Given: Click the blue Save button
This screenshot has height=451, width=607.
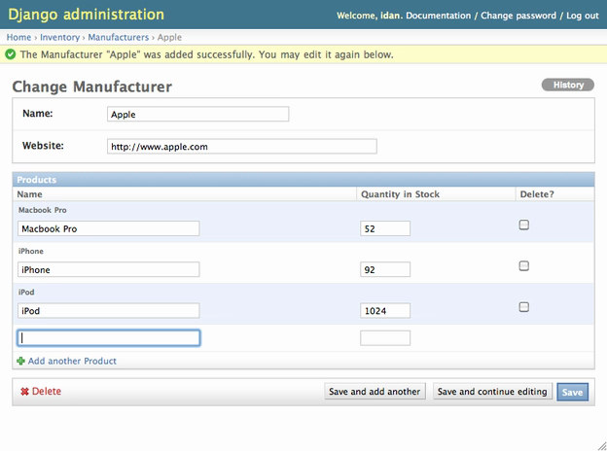Looking at the screenshot, I should point(572,392).
